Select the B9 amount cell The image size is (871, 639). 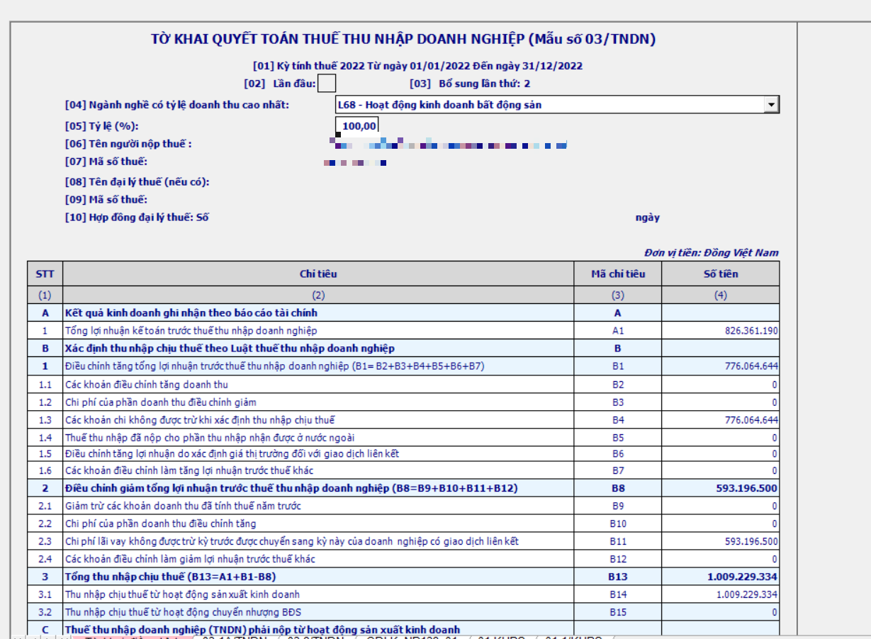pos(720,506)
